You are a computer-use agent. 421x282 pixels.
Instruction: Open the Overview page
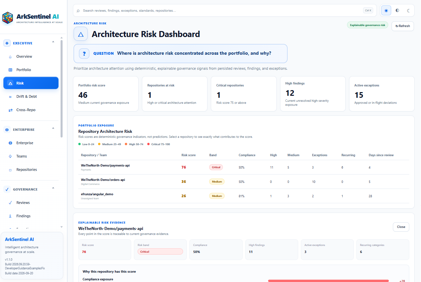point(31,57)
